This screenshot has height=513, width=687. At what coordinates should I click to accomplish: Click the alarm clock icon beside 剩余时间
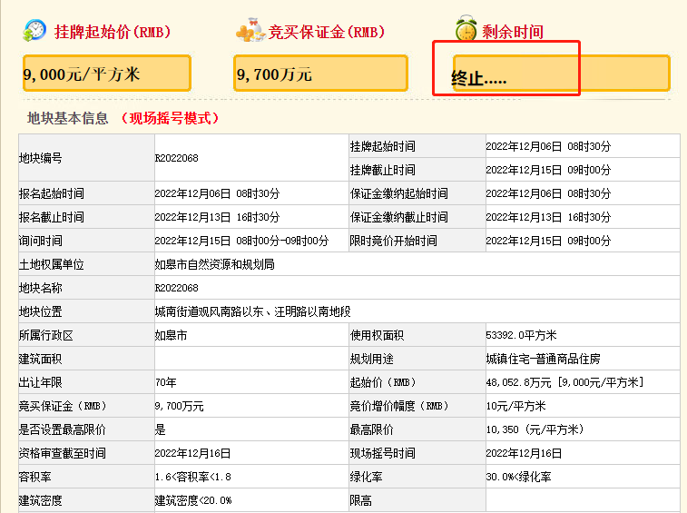coord(466,27)
